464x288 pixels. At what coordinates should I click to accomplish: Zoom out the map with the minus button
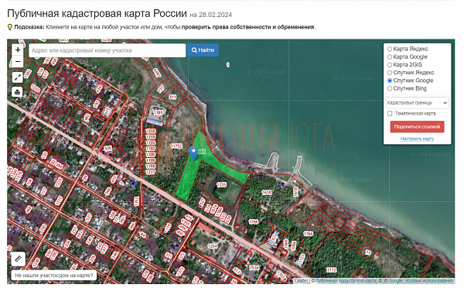point(18,62)
